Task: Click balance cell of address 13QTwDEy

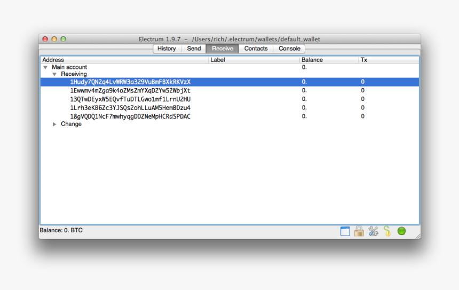Action: [x=304, y=99]
